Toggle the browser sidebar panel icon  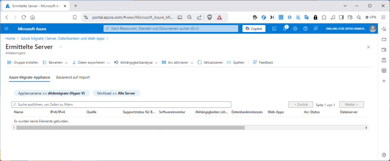pyautogui.click(x=341, y=18)
